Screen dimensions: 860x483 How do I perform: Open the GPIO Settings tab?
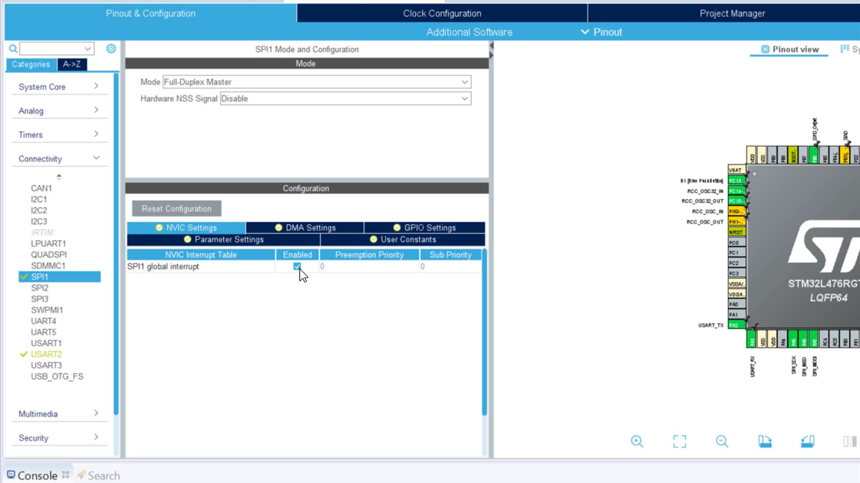(425, 228)
